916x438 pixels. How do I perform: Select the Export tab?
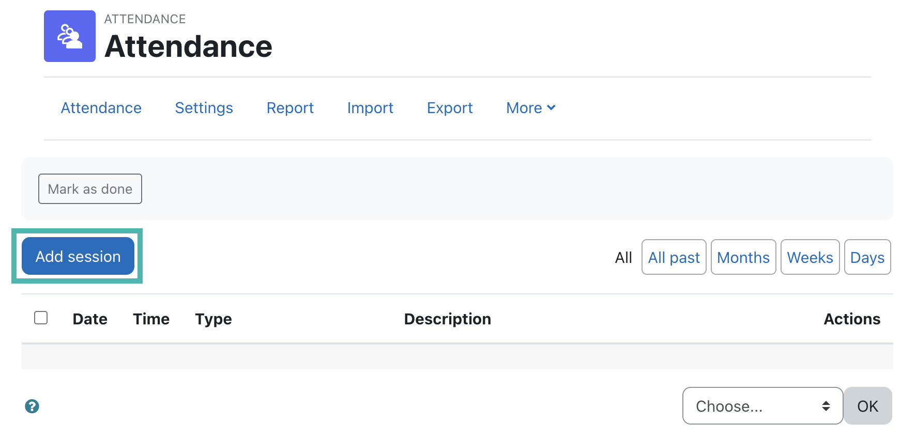pyautogui.click(x=450, y=108)
